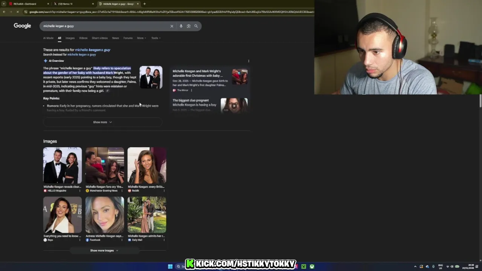This screenshot has width=482, height=271.
Task: Click the Google search input field
Action: [105, 26]
